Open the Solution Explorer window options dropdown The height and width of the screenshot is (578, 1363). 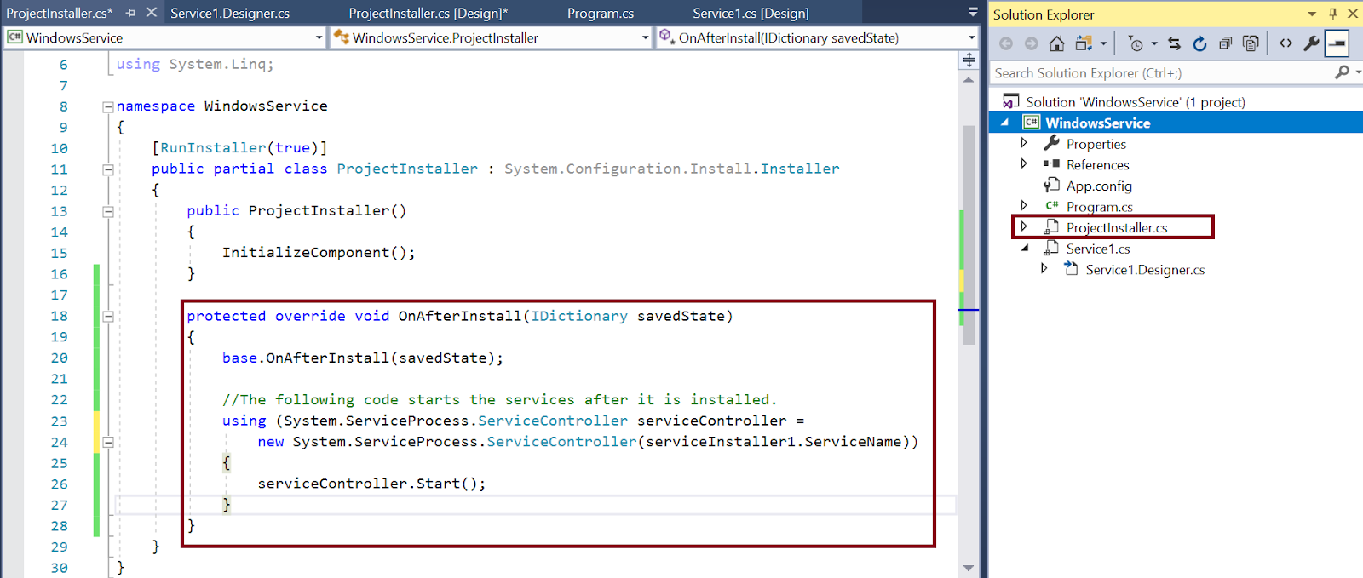1312,14
